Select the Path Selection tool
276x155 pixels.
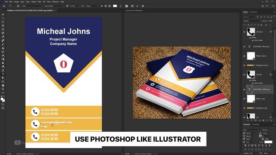3,77
